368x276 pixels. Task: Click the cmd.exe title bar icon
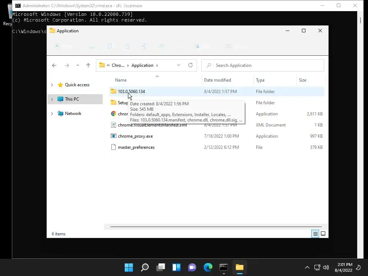click(x=18, y=6)
